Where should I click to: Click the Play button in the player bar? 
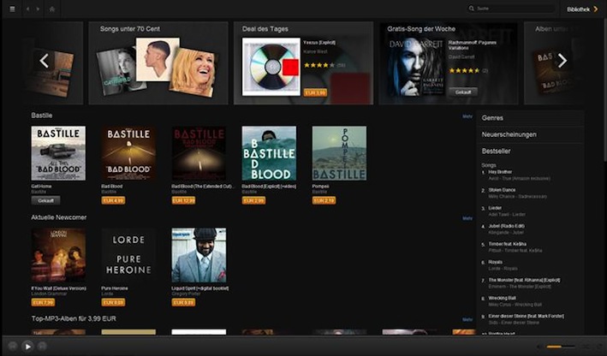pos(27,347)
